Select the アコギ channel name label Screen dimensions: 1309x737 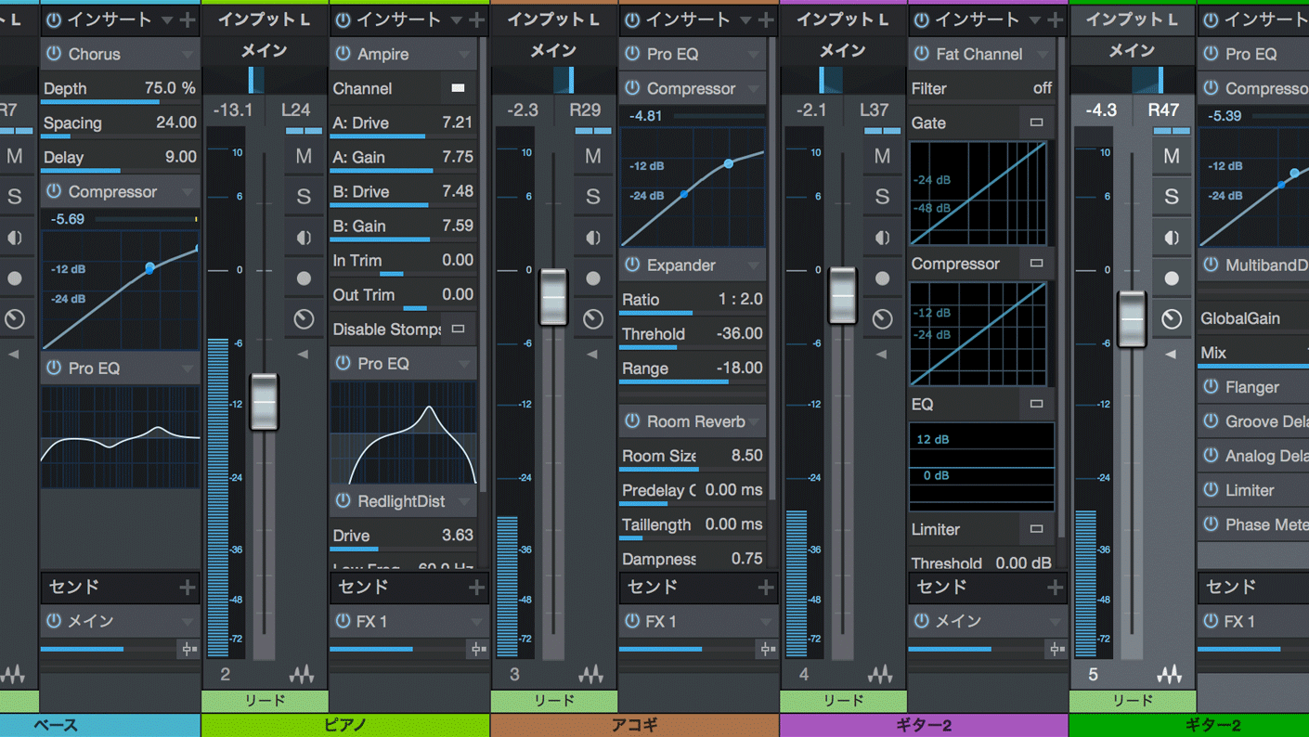[635, 725]
